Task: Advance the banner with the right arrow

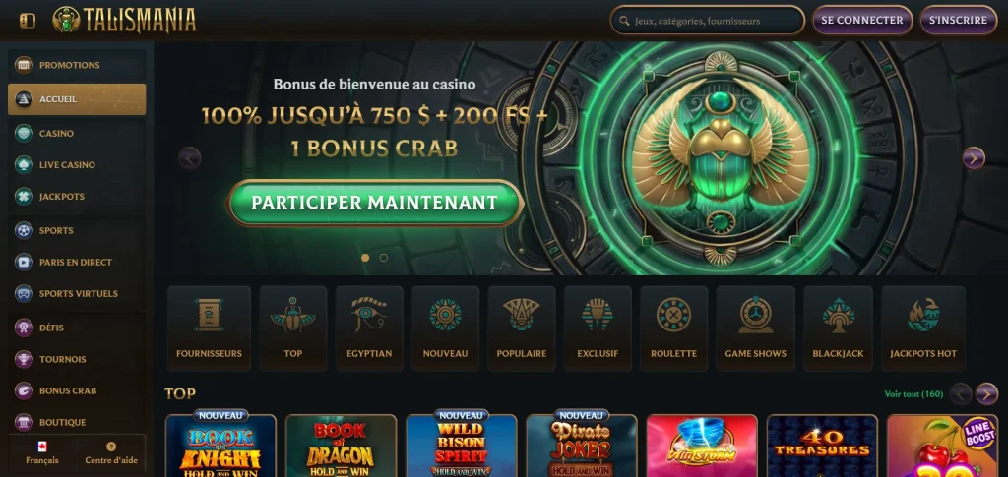Action: 974,158
